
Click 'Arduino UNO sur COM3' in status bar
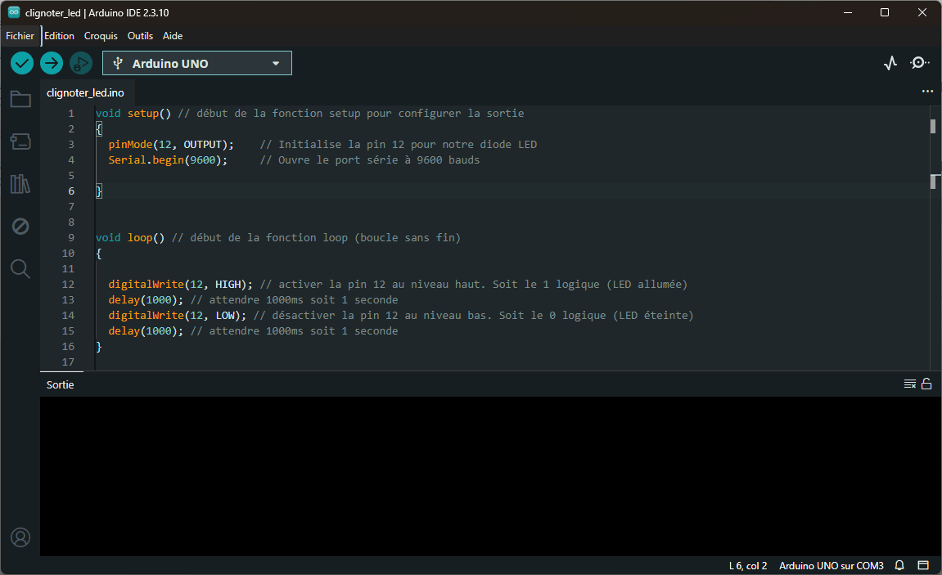tap(832, 566)
